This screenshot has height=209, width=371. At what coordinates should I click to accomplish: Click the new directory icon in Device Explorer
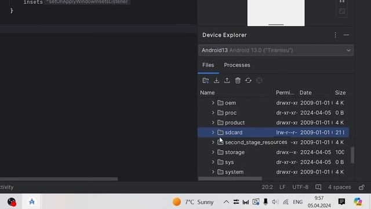206,81
